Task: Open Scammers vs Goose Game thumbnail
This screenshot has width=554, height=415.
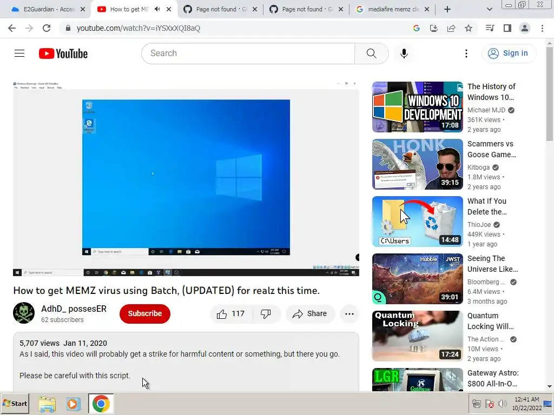Action: pos(417,164)
